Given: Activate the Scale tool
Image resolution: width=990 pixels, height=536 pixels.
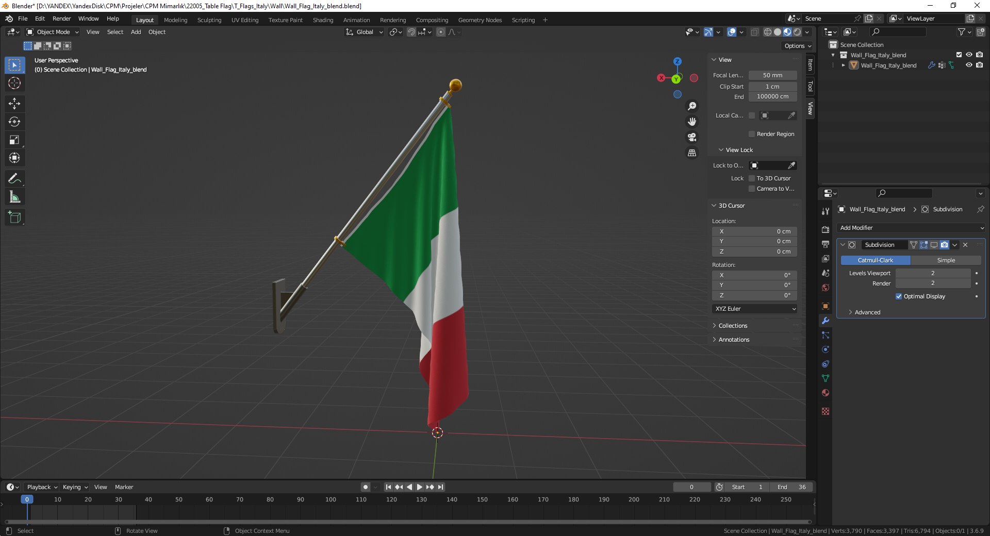Looking at the screenshot, I should [14, 140].
